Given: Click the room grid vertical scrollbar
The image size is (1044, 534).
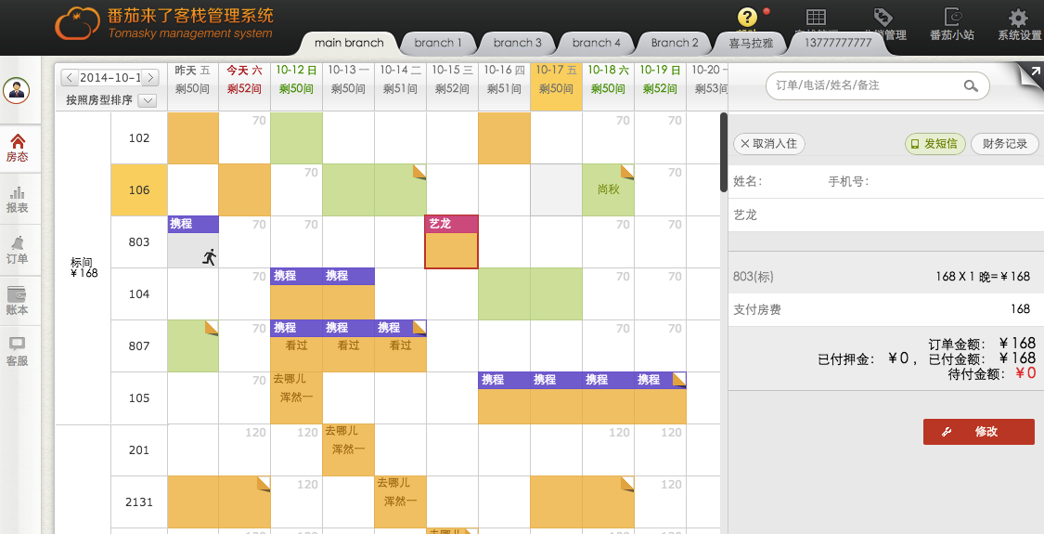Looking at the screenshot, I should (724, 152).
